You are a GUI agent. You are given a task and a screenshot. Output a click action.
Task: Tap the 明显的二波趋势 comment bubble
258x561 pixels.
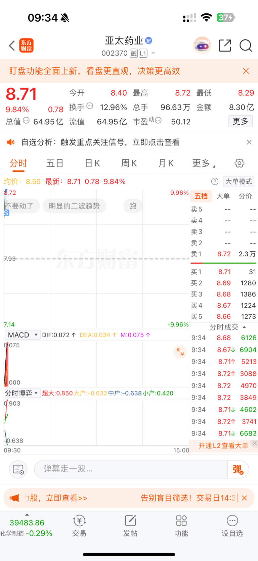74,206
